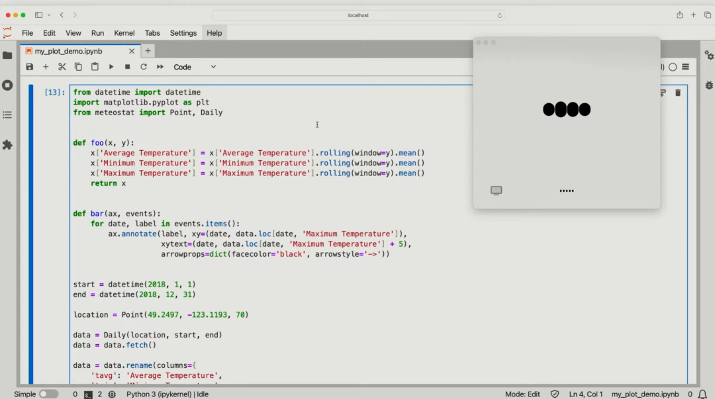
Task: Run the selected cell
Action: (x=111, y=67)
